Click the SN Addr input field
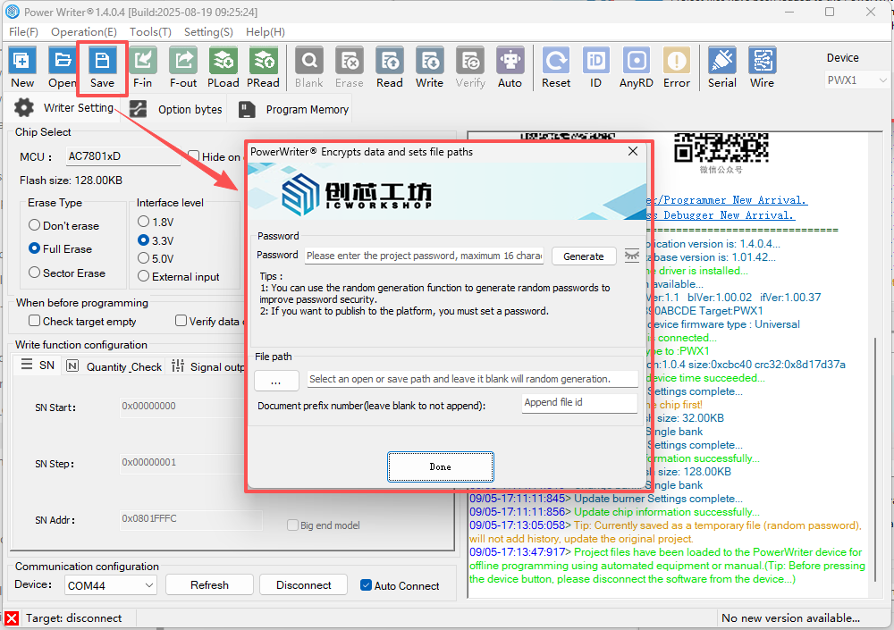 tap(191, 519)
